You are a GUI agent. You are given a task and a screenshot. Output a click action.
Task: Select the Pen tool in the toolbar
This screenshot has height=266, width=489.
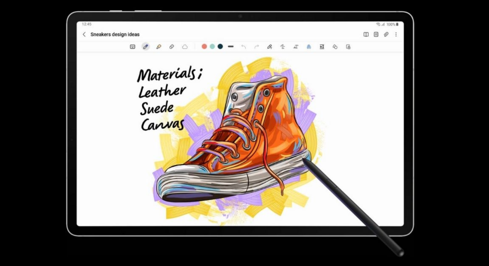145,47
